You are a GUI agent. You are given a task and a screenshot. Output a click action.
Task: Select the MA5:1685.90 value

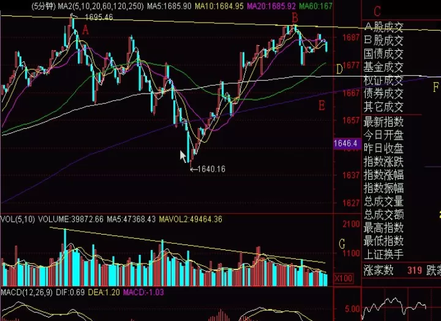(x=169, y=6)
